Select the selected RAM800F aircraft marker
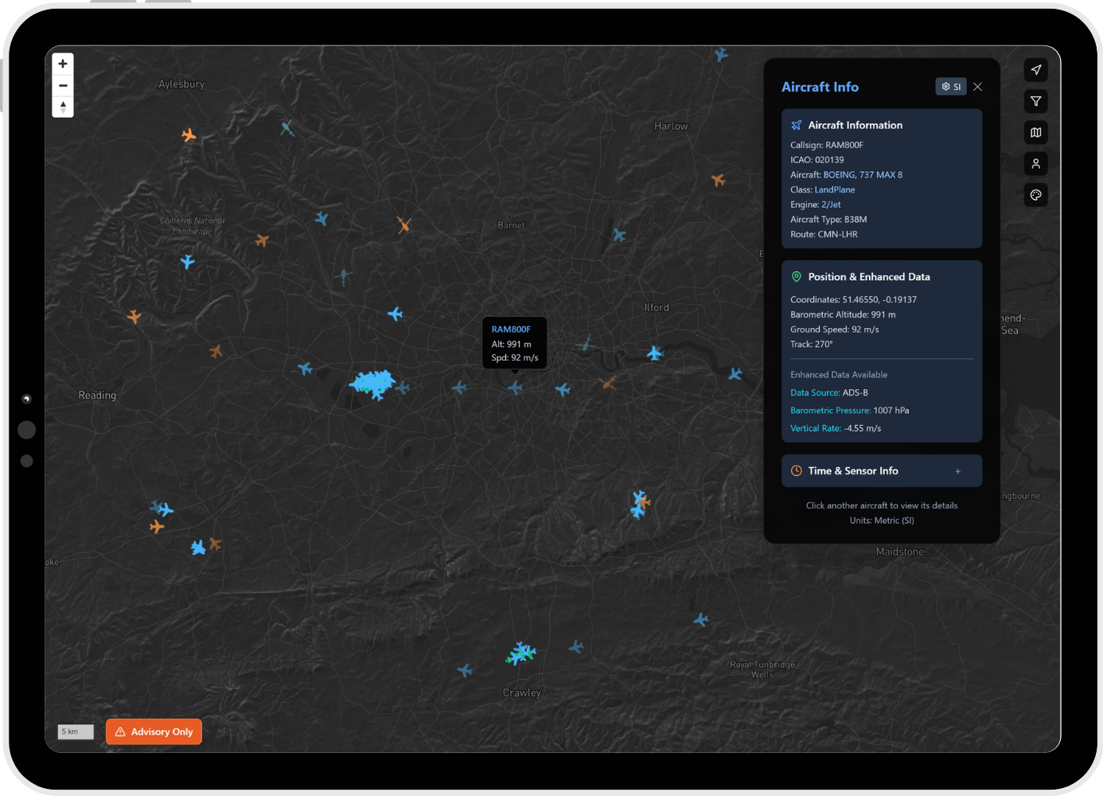The height and width of the screenshot is (796, 1103). click(x=515, y=388)
